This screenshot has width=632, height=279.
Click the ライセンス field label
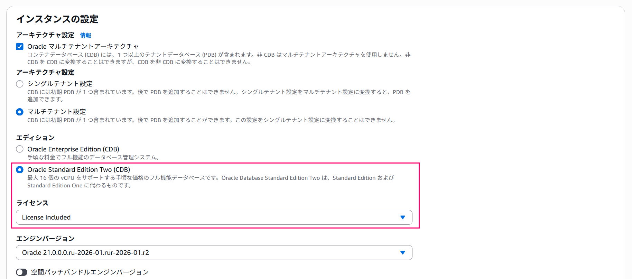pos(32,203)
